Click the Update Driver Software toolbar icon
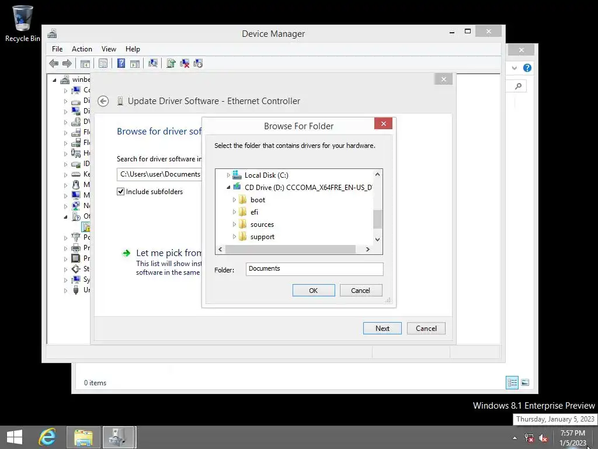The height and width of the screenshot is (449, 598). [x=171, y=63]
